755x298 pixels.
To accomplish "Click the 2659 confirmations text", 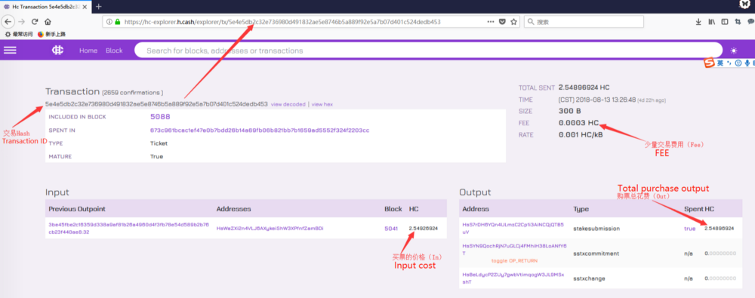I will coord(132,93).
